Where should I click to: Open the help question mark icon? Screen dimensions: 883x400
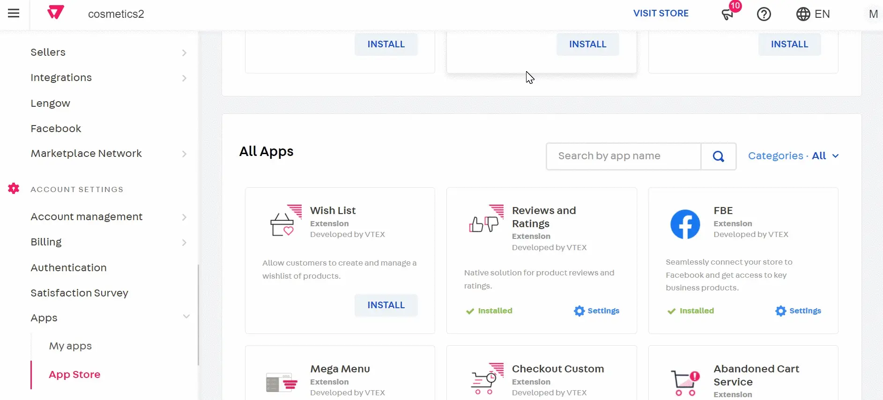click(x=764, y=14)
